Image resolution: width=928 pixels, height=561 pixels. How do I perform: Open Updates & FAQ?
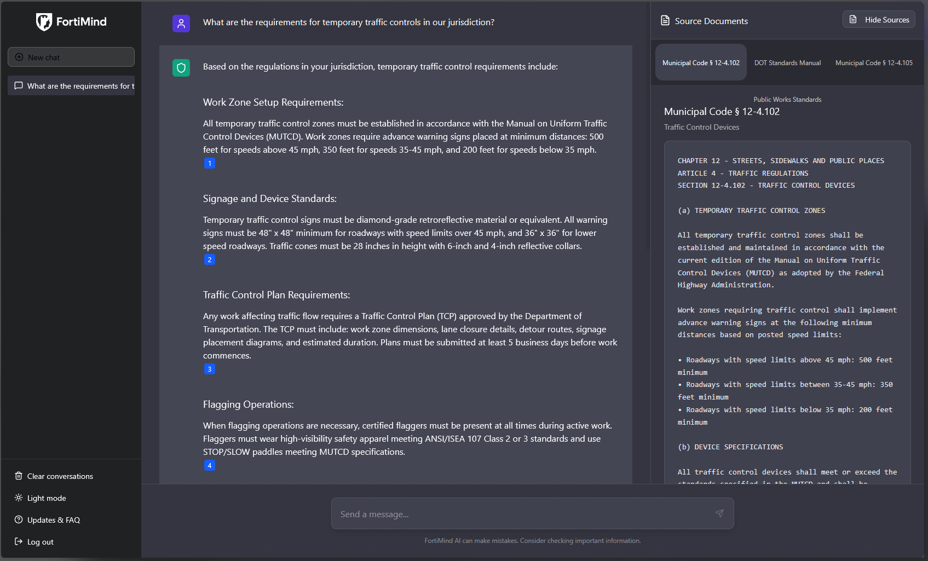[x=53, y=520]
